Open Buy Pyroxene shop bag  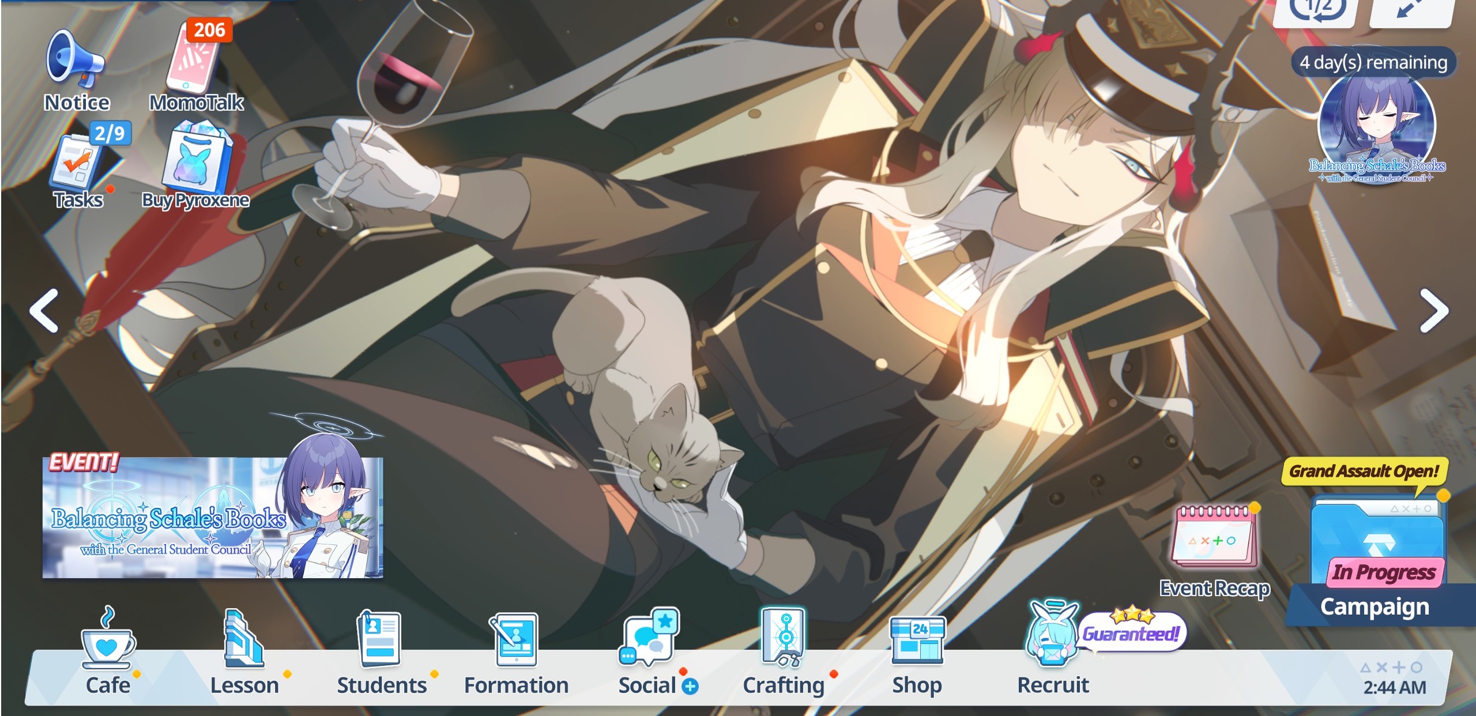click(x=196, y=159)
